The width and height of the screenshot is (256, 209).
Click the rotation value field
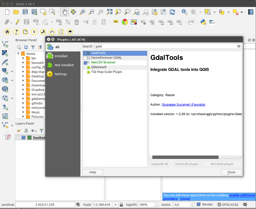pos(182,205)
